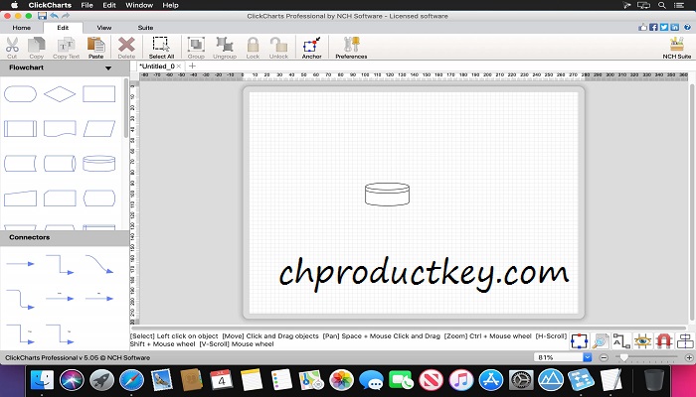Toggle the alignment guides button
The image size is (696, 397).
click(x=685, y=340)
